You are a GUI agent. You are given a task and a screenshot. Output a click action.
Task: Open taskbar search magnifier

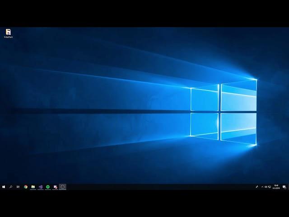tap(11, 187)
